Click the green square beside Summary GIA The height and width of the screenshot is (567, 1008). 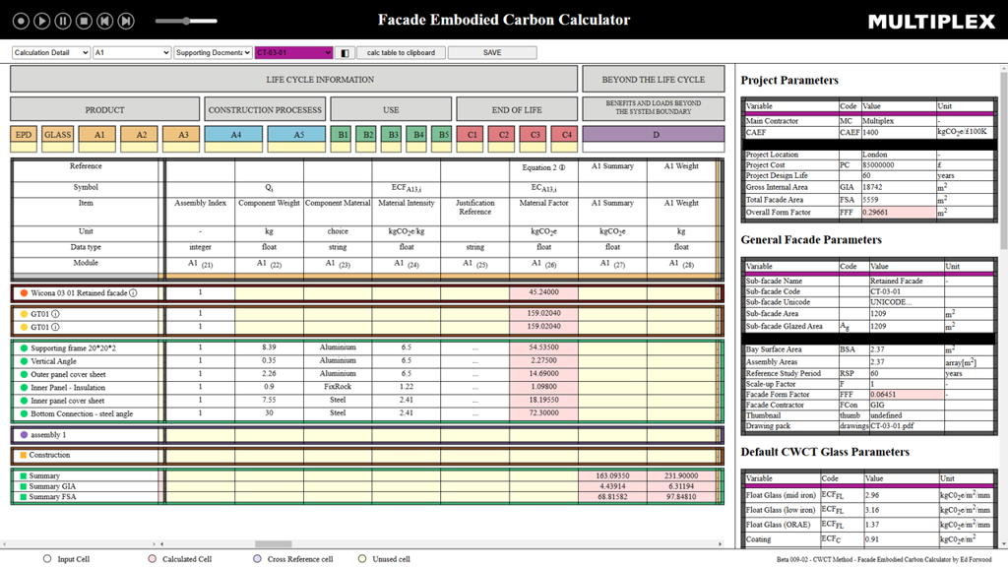point(24,486)
